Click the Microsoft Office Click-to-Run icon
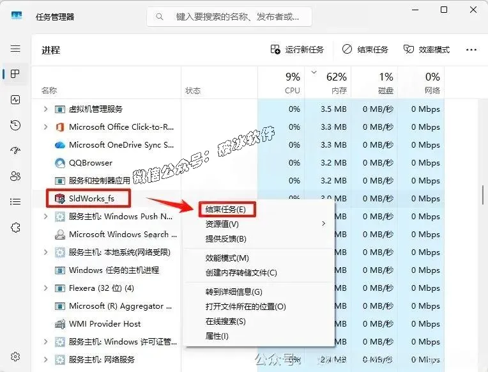The image size is (488, 372). click(x=60, y=127)
